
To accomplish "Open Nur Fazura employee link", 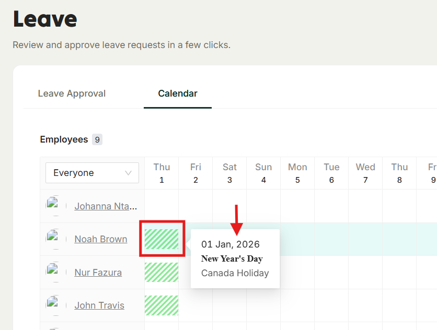I will pyautogui.click(x=98, y=273).
